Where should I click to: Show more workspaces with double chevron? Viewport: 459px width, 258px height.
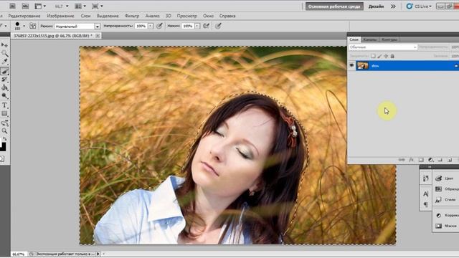tap(393, 6)
